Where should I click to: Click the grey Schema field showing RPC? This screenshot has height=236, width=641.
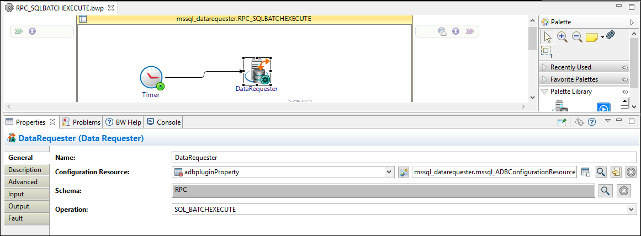384,191
